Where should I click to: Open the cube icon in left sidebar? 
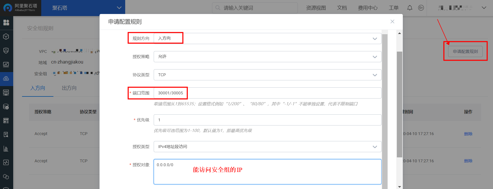pyautogui.click(x=6, y=37)
